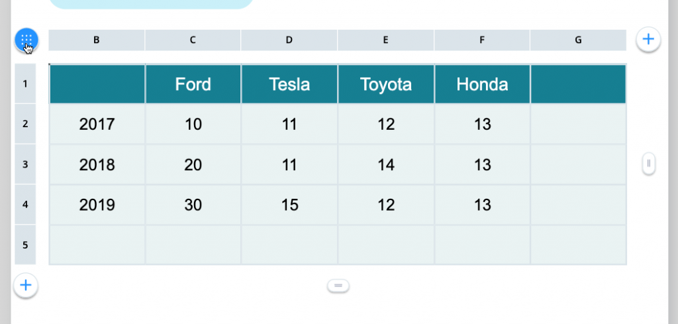Select row 5 header
This screenshot has width=678, height=324.
pos(25,244)
